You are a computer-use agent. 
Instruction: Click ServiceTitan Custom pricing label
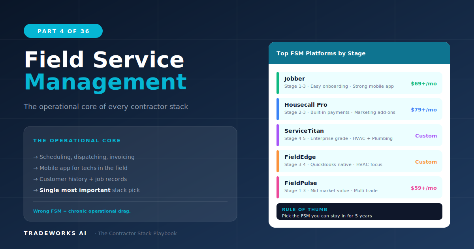tap(426, 136)
